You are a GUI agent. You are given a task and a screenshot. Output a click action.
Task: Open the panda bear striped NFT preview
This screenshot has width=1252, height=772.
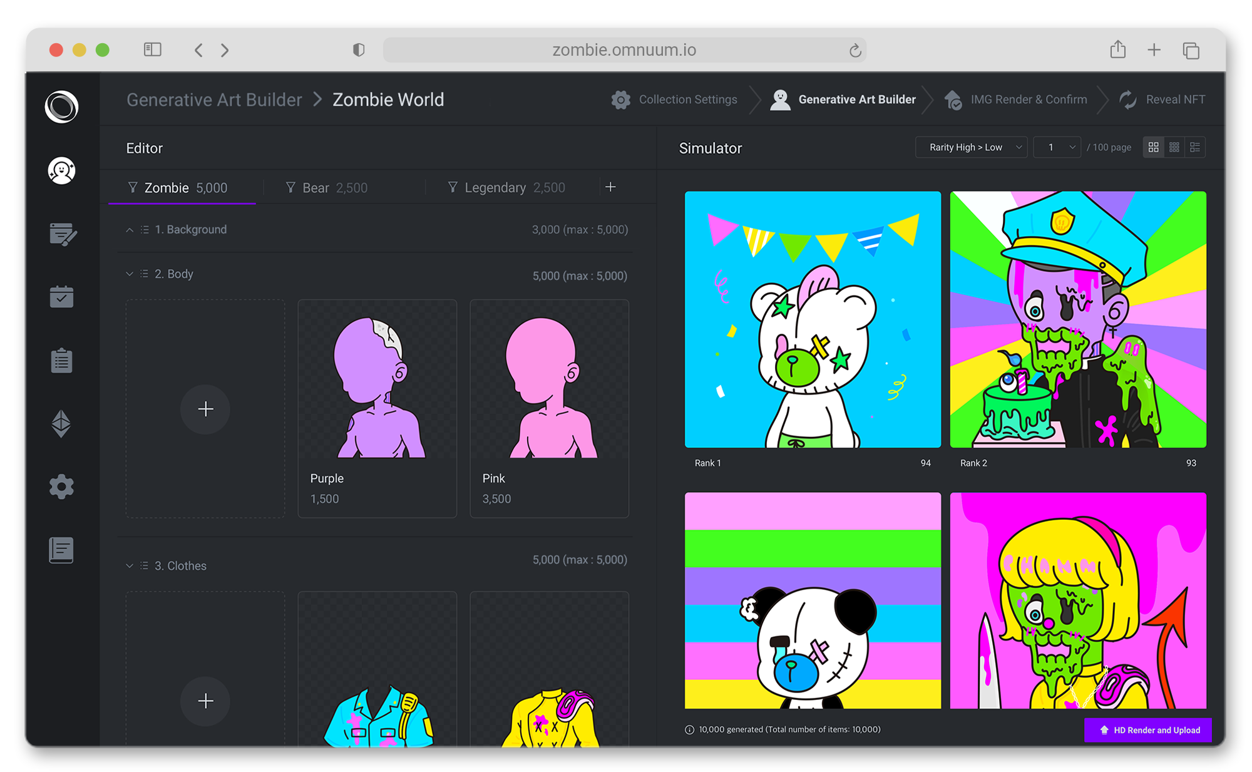813,600
